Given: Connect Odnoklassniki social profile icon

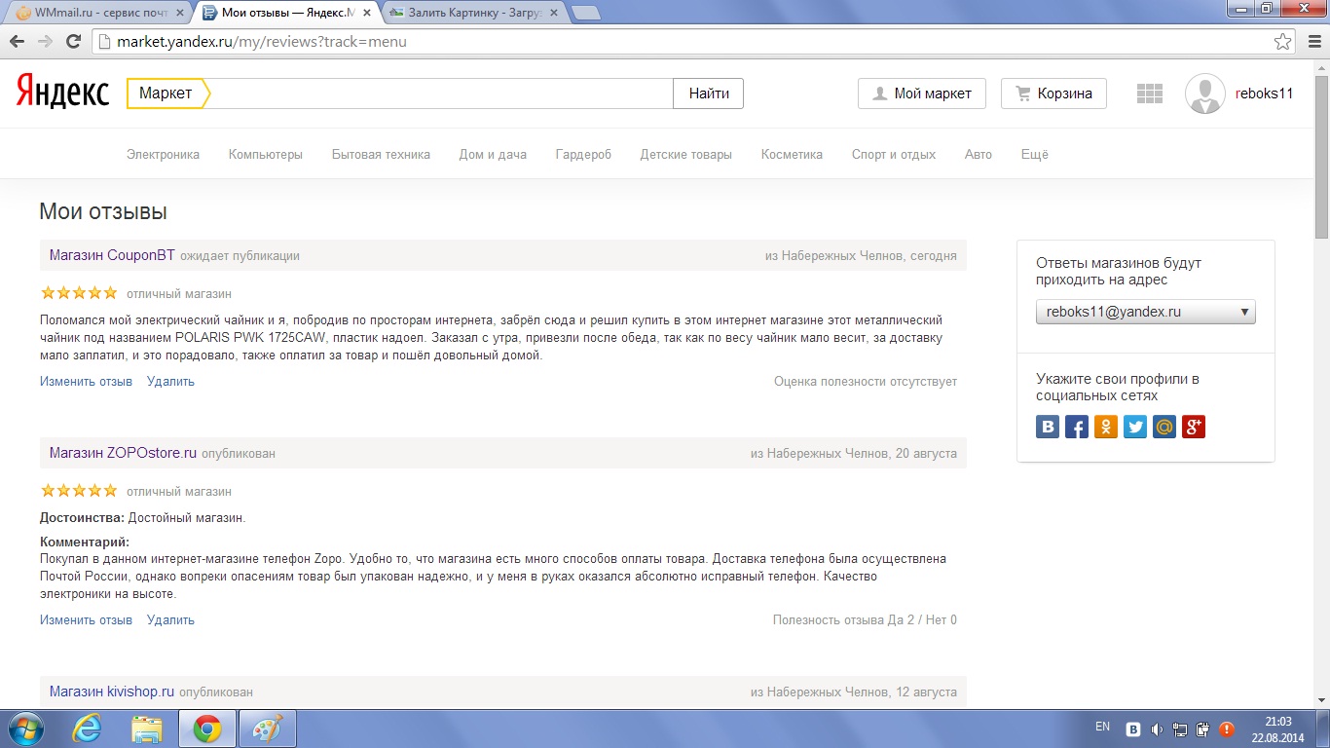Looking at the screenshot, I should point(1106,427).
